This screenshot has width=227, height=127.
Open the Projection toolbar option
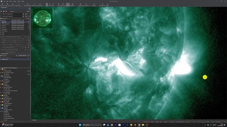81,5
